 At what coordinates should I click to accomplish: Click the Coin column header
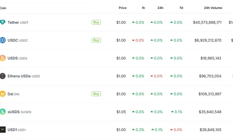tap(3, 8)
